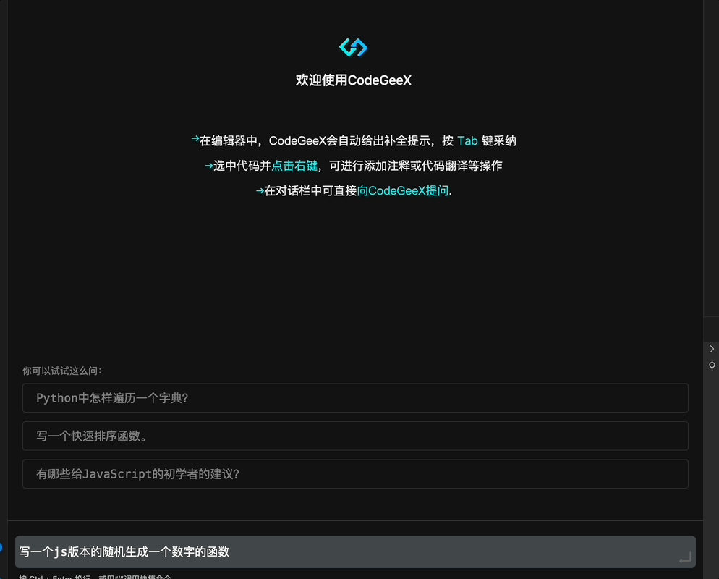Click the "你可以试试这么问:" label
The height and width of the screenshot is (579, 719).
[x=62, y=371]
